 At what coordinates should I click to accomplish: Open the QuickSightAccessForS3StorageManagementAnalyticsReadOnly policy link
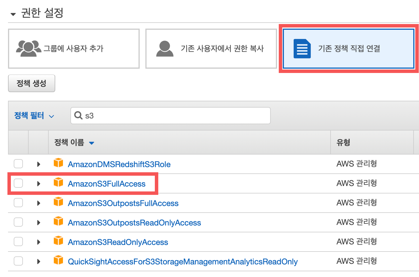click(183, 262)
